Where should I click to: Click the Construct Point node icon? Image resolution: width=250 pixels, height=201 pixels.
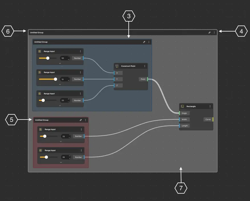click(117, 66)
